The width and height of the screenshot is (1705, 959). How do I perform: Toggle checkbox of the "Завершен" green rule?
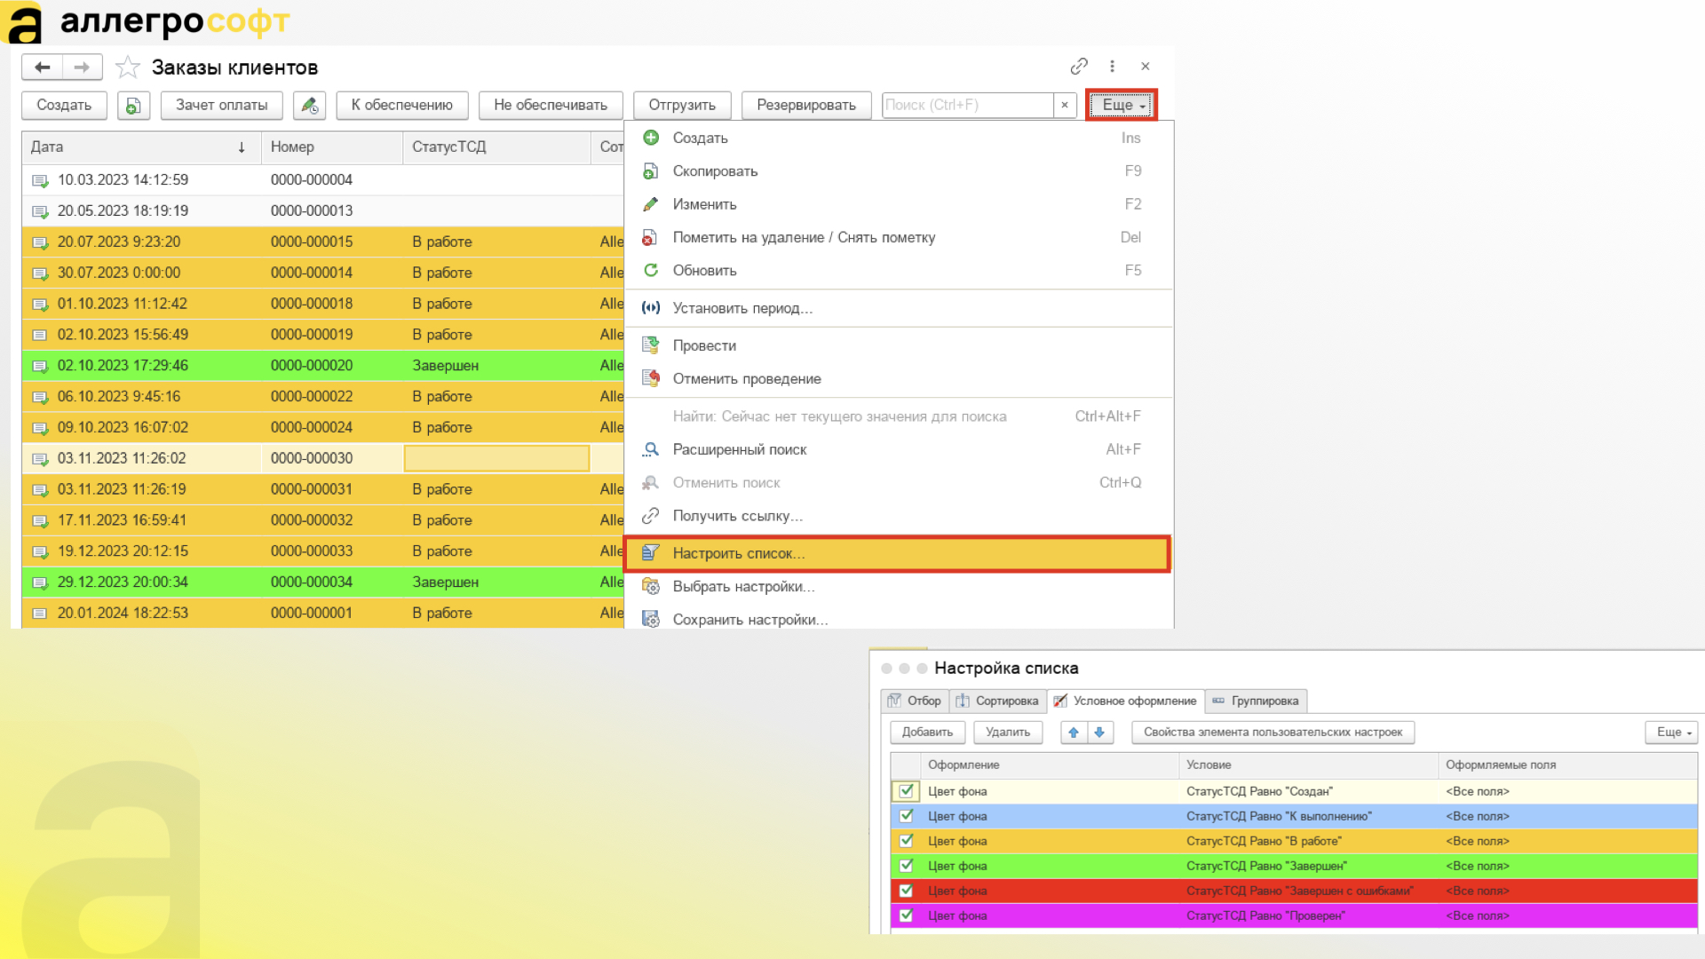[906, 865]
